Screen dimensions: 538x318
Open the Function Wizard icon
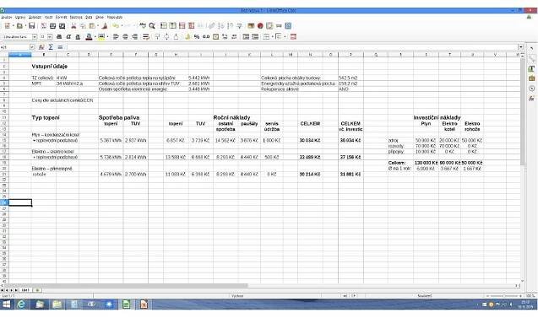coord(41,47)
